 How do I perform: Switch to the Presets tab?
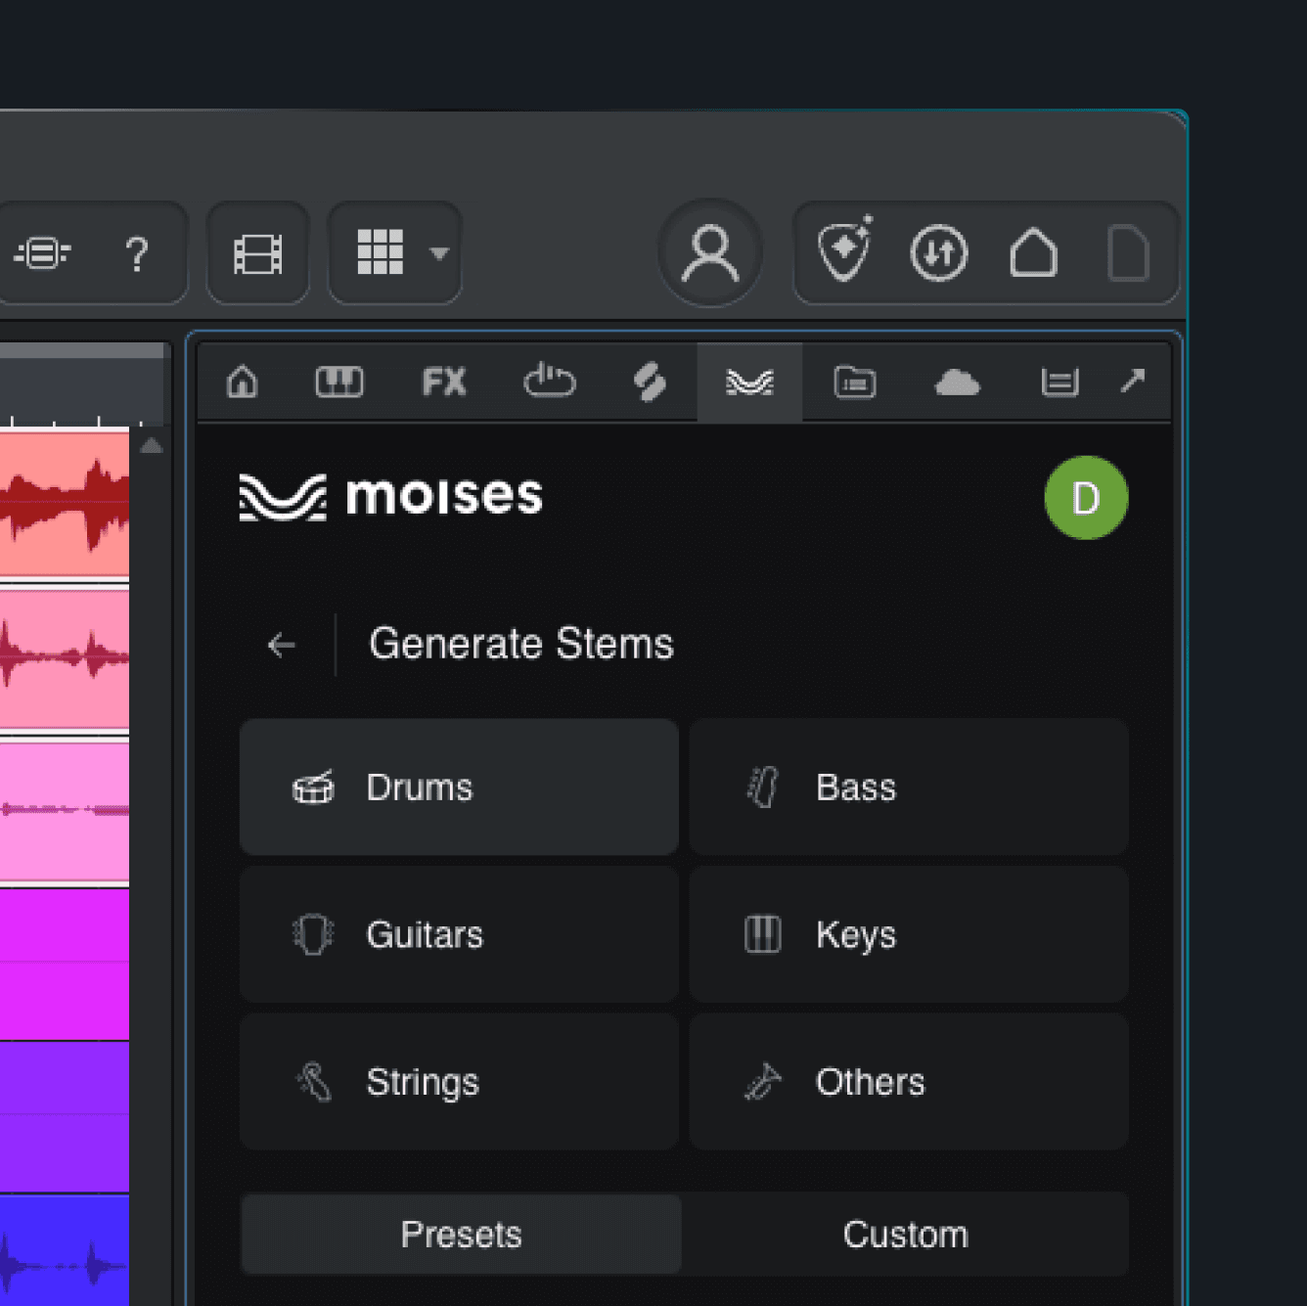coord(461,1235)
